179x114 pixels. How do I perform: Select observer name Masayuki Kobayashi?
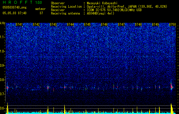(102, 3)
